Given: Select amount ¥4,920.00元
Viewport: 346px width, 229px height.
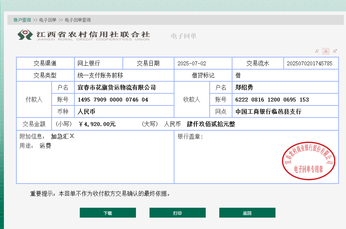Looking at the screenshot, I should [x=97, y=124].
